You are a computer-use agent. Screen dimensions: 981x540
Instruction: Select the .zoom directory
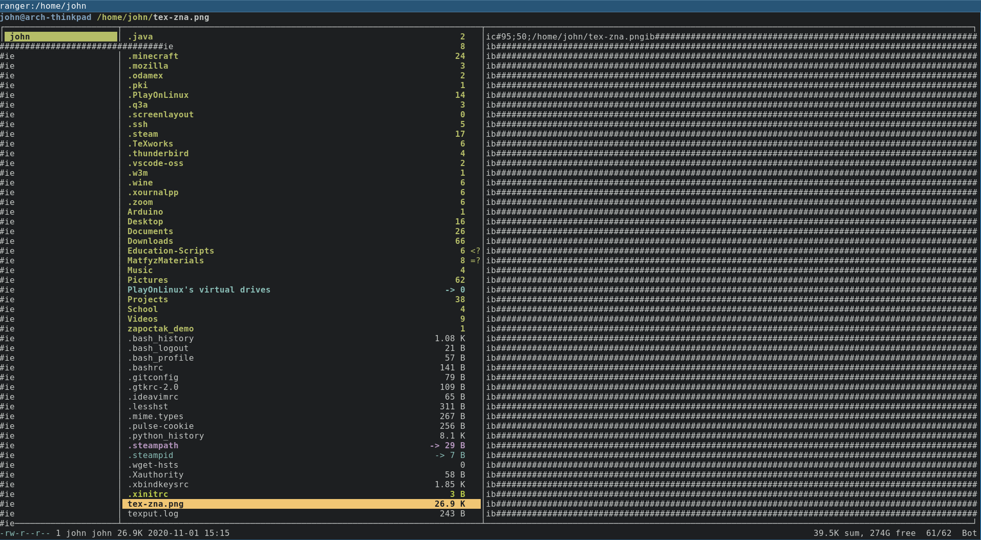click(301, 202)
